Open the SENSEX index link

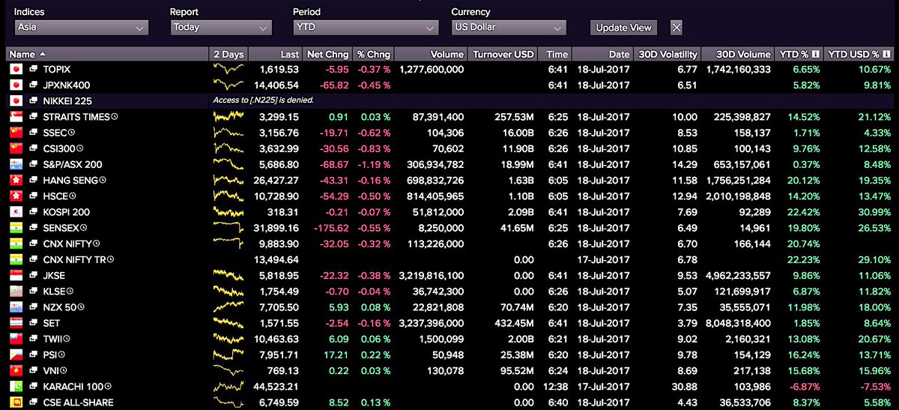61,227
